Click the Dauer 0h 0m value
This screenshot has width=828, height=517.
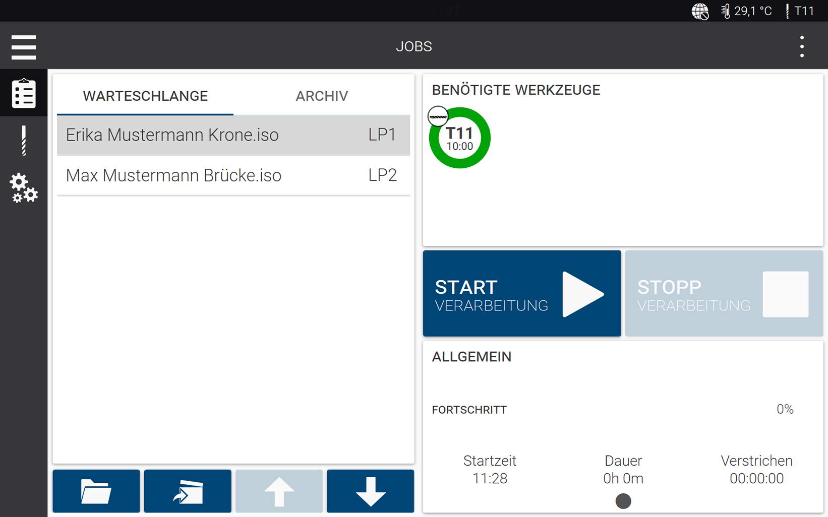pyautogui.click(x=623, y=478)
